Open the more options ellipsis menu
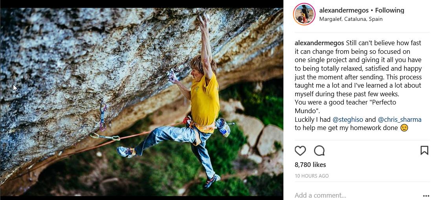The height and width of the screenshot is (200, 432). [x=426, y=195]
